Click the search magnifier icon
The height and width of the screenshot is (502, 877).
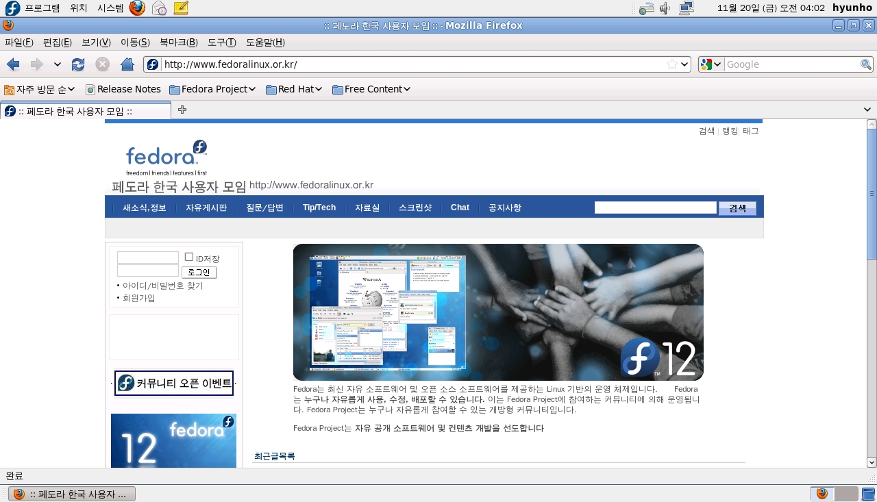tap(866, 64)
